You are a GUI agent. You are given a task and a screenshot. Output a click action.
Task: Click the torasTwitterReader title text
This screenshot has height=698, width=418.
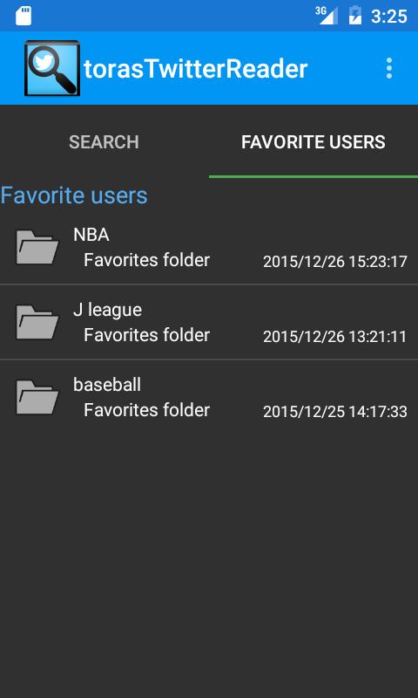[195, 69]
